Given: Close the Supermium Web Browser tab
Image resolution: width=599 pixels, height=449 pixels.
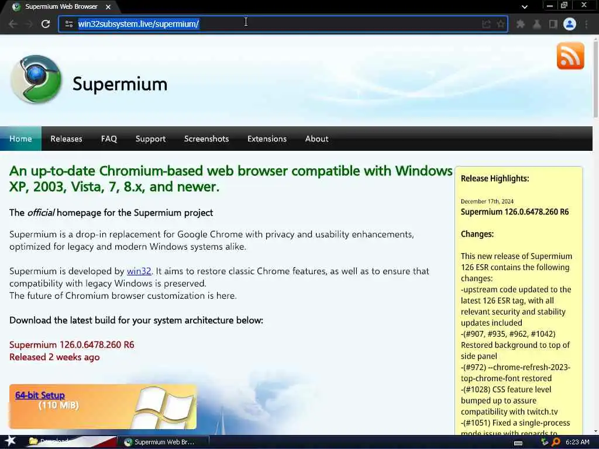Looking at the screenshot, I should click(108, 7).
